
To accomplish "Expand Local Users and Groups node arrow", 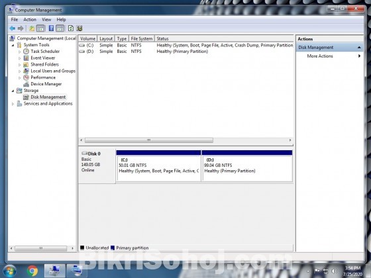I will coord(20,71).
